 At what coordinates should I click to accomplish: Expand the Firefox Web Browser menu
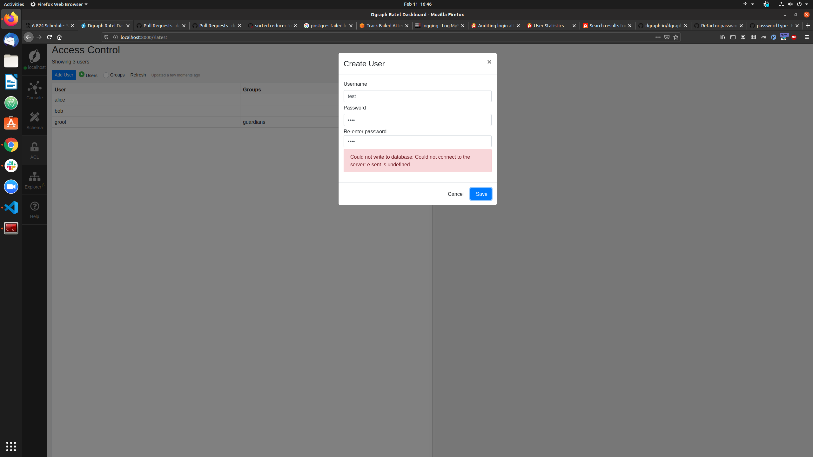(59, 4)
